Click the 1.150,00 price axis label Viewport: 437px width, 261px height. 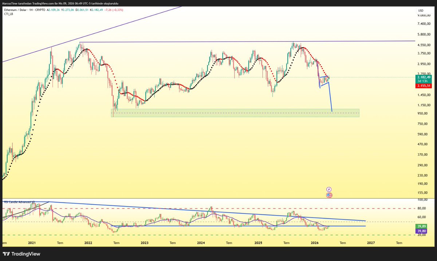coord(425,105)
